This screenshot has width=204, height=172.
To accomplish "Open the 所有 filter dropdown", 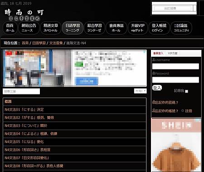I will click(140, 91).
